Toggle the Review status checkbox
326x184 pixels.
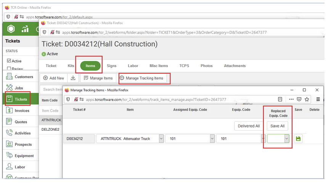pos(9,68)
